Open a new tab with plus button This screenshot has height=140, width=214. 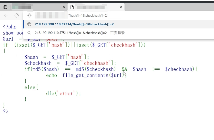tap(129, 7)
